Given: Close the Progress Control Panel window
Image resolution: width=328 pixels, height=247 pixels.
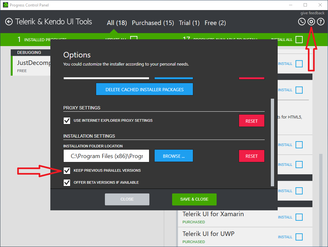Looking at the screenshot, I should pos(320,5).
